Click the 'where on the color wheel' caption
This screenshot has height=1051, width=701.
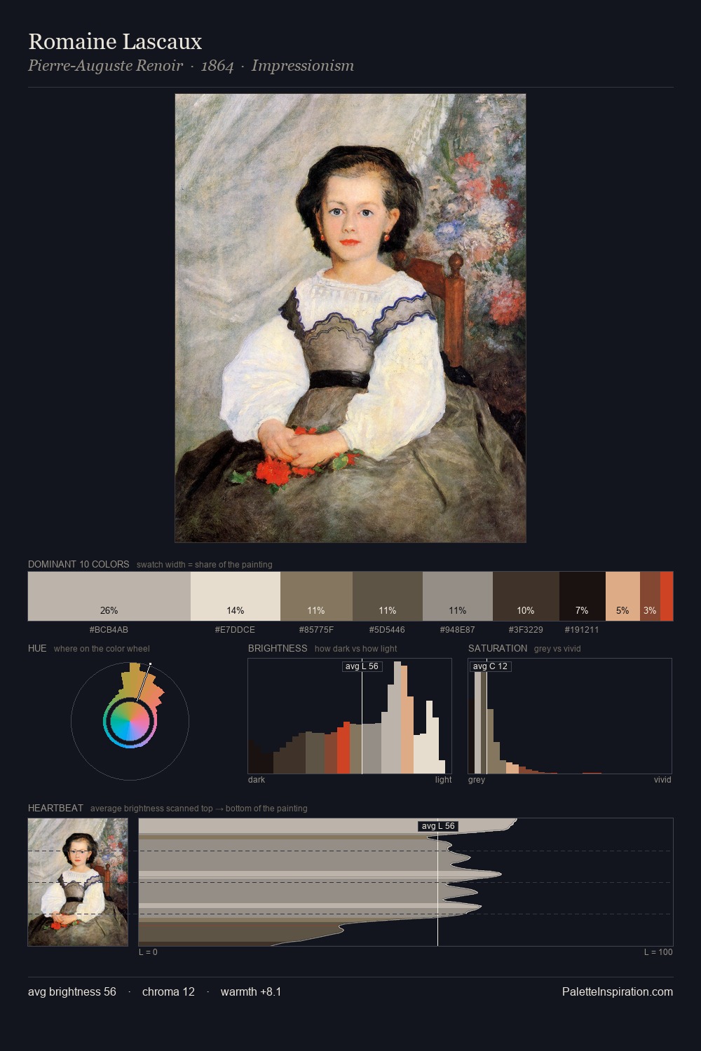coord(102,649)
